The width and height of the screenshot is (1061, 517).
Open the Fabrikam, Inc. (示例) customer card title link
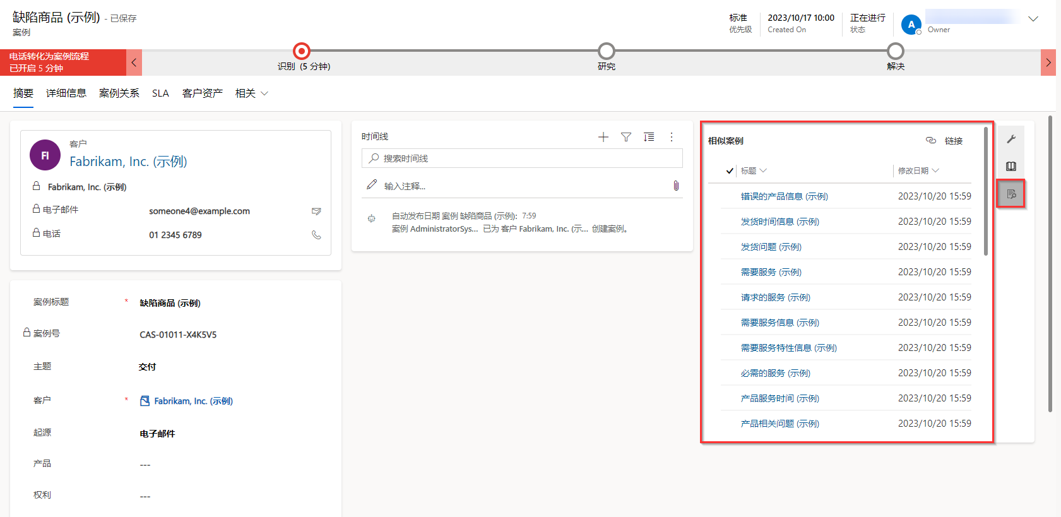pos(128,162)
